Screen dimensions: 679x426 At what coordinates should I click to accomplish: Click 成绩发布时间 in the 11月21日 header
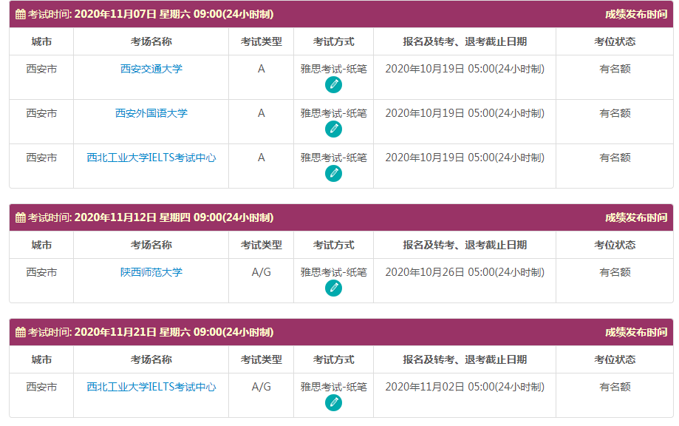pyautogui.click(x=635, y=332)
